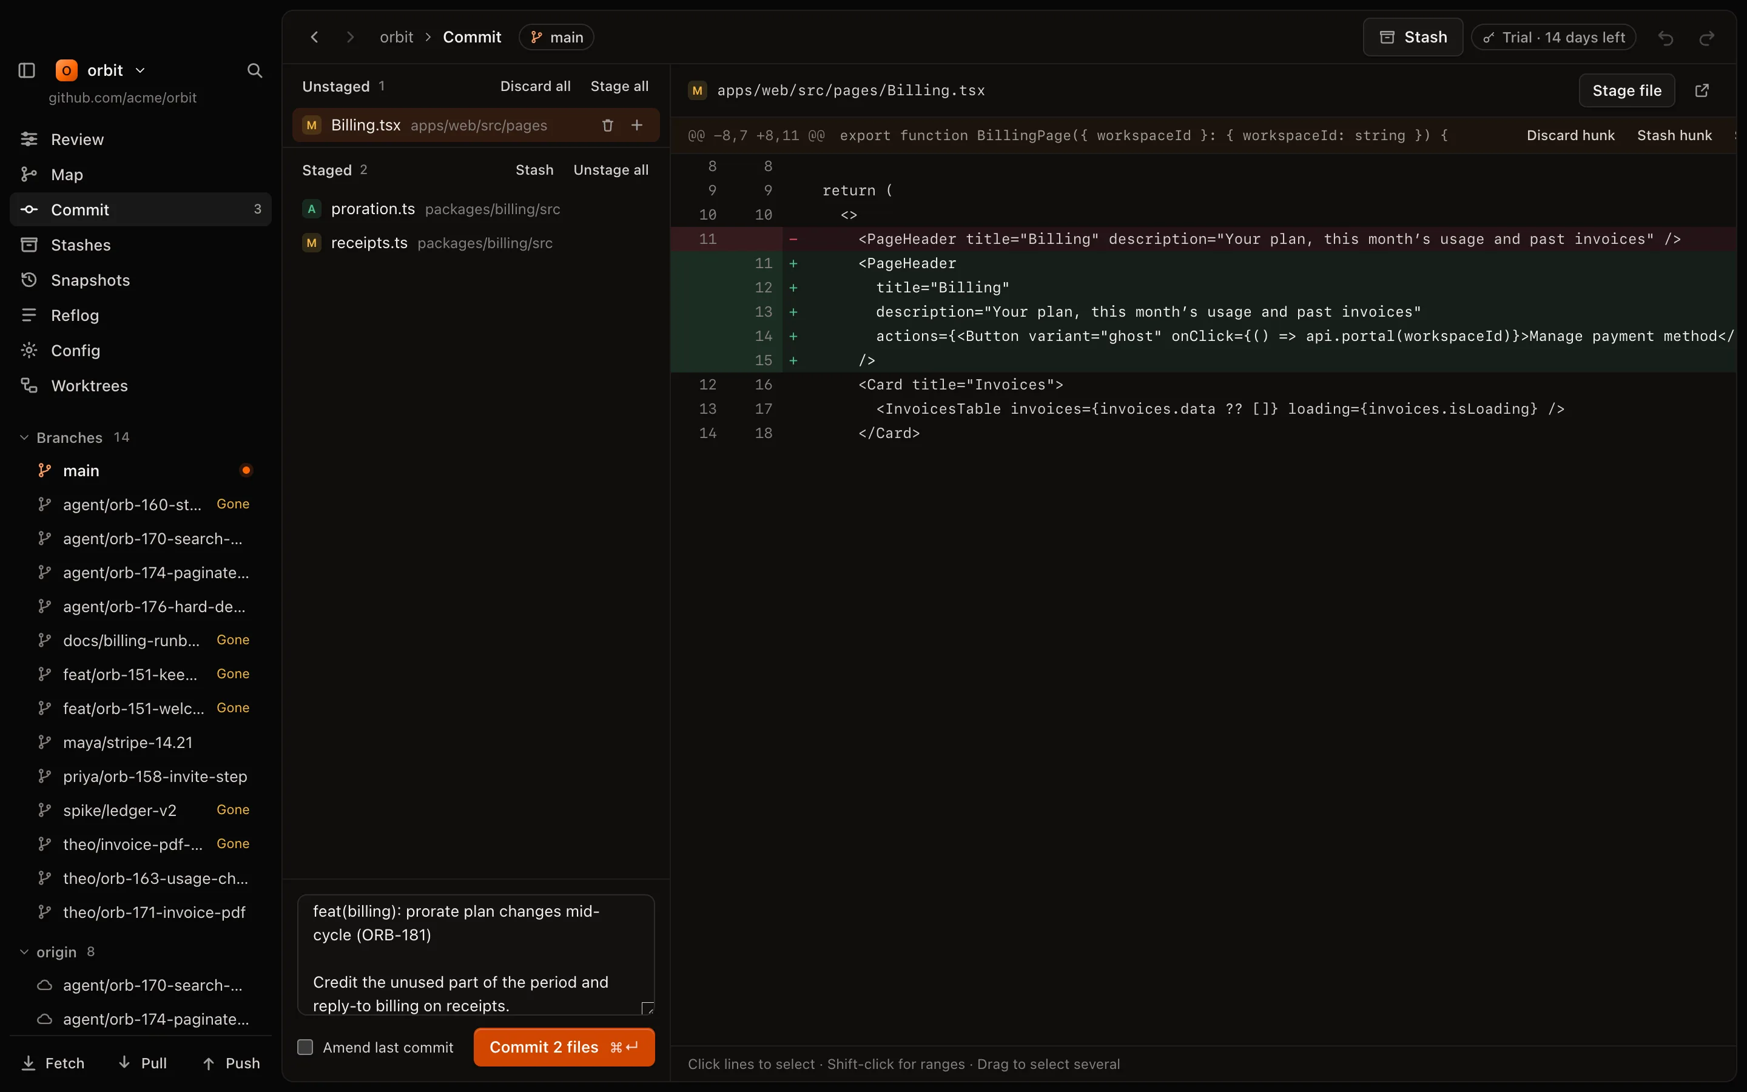1747x1092 pixels.
Task: Open Map view in sidebar
Action: (x=141, y=175)
